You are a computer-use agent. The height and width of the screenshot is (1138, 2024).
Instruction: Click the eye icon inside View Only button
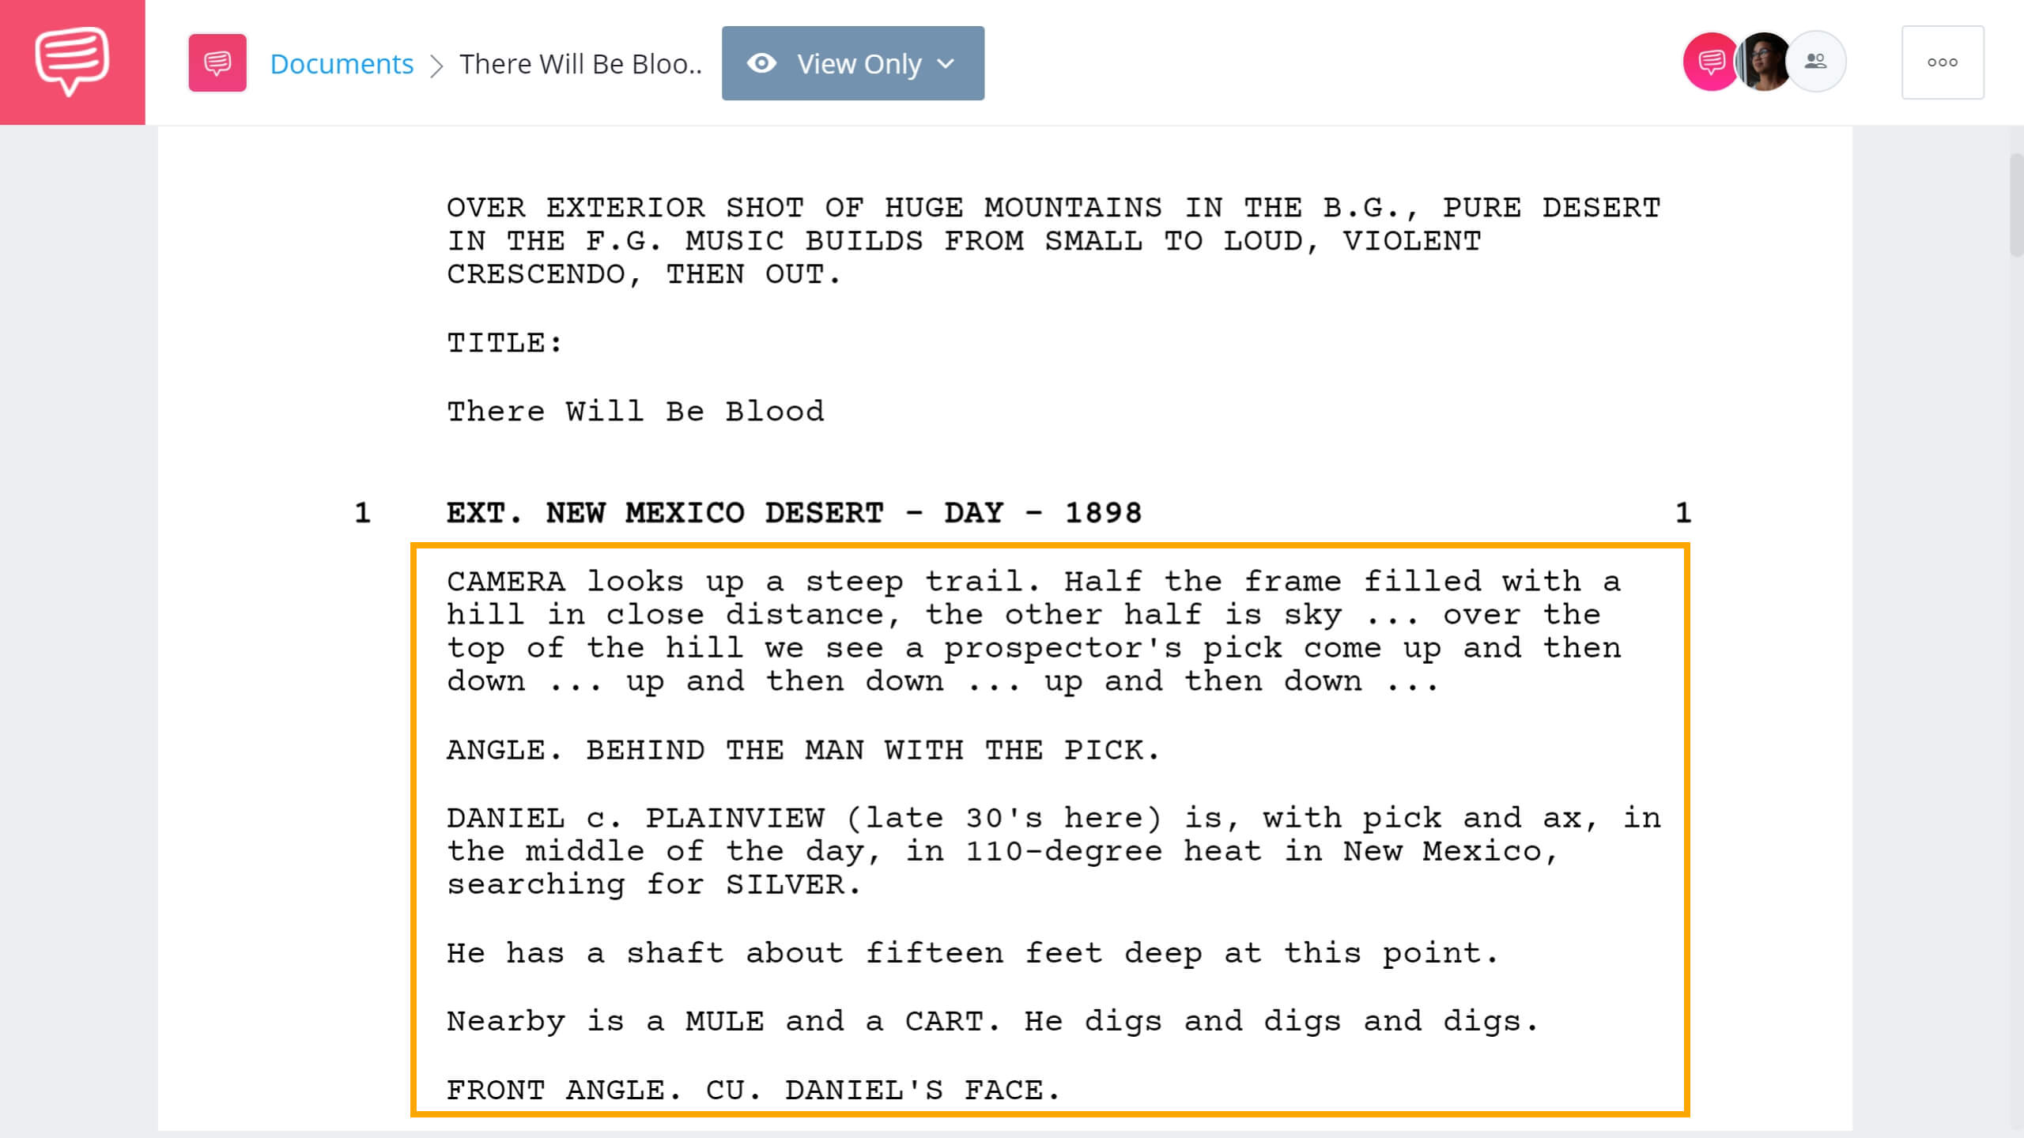click(762, 62)
